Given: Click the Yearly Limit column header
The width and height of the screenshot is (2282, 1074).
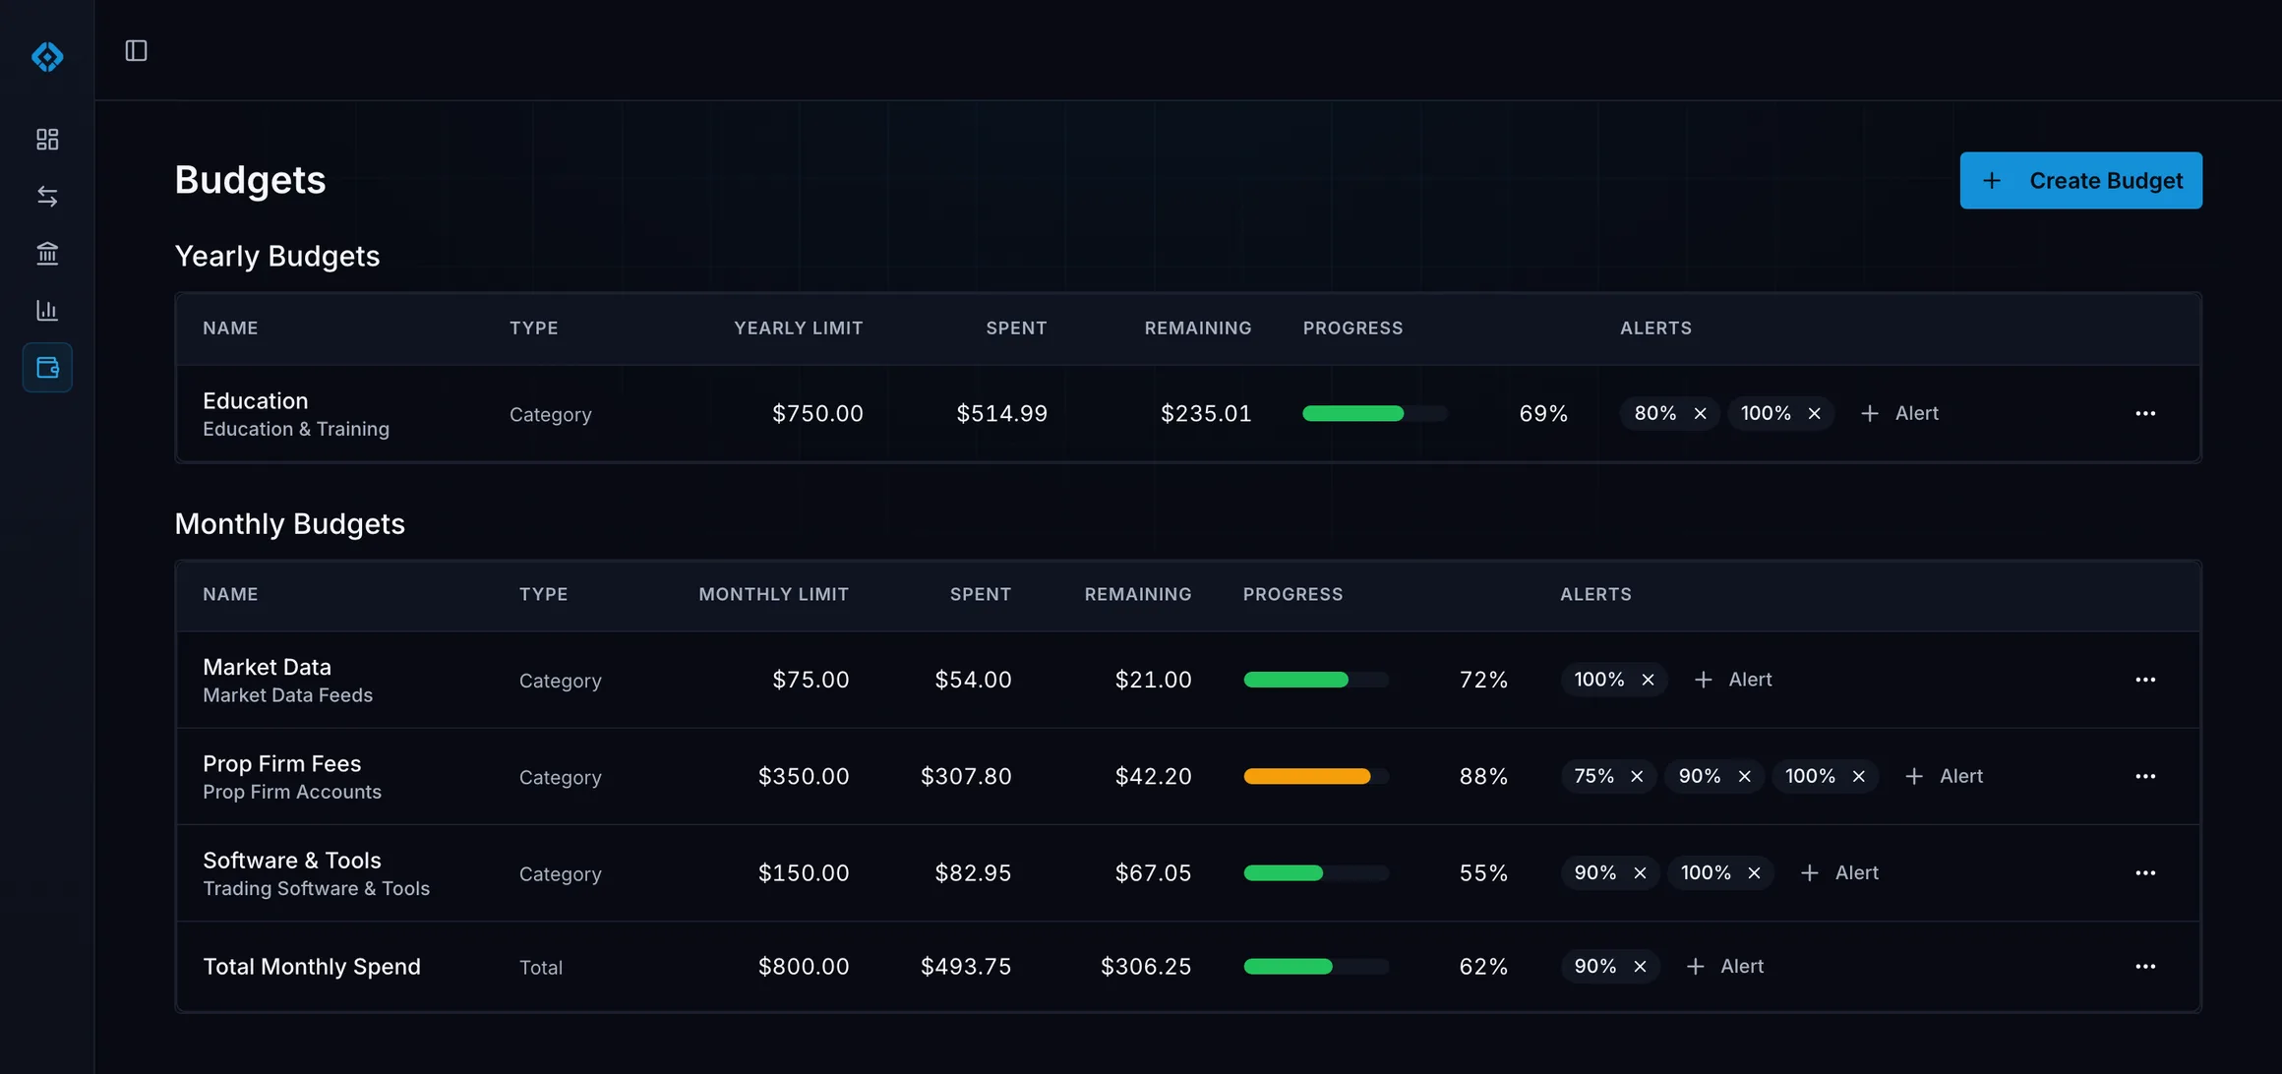Looking at the screenshot, I should click(x=798, y=328).
